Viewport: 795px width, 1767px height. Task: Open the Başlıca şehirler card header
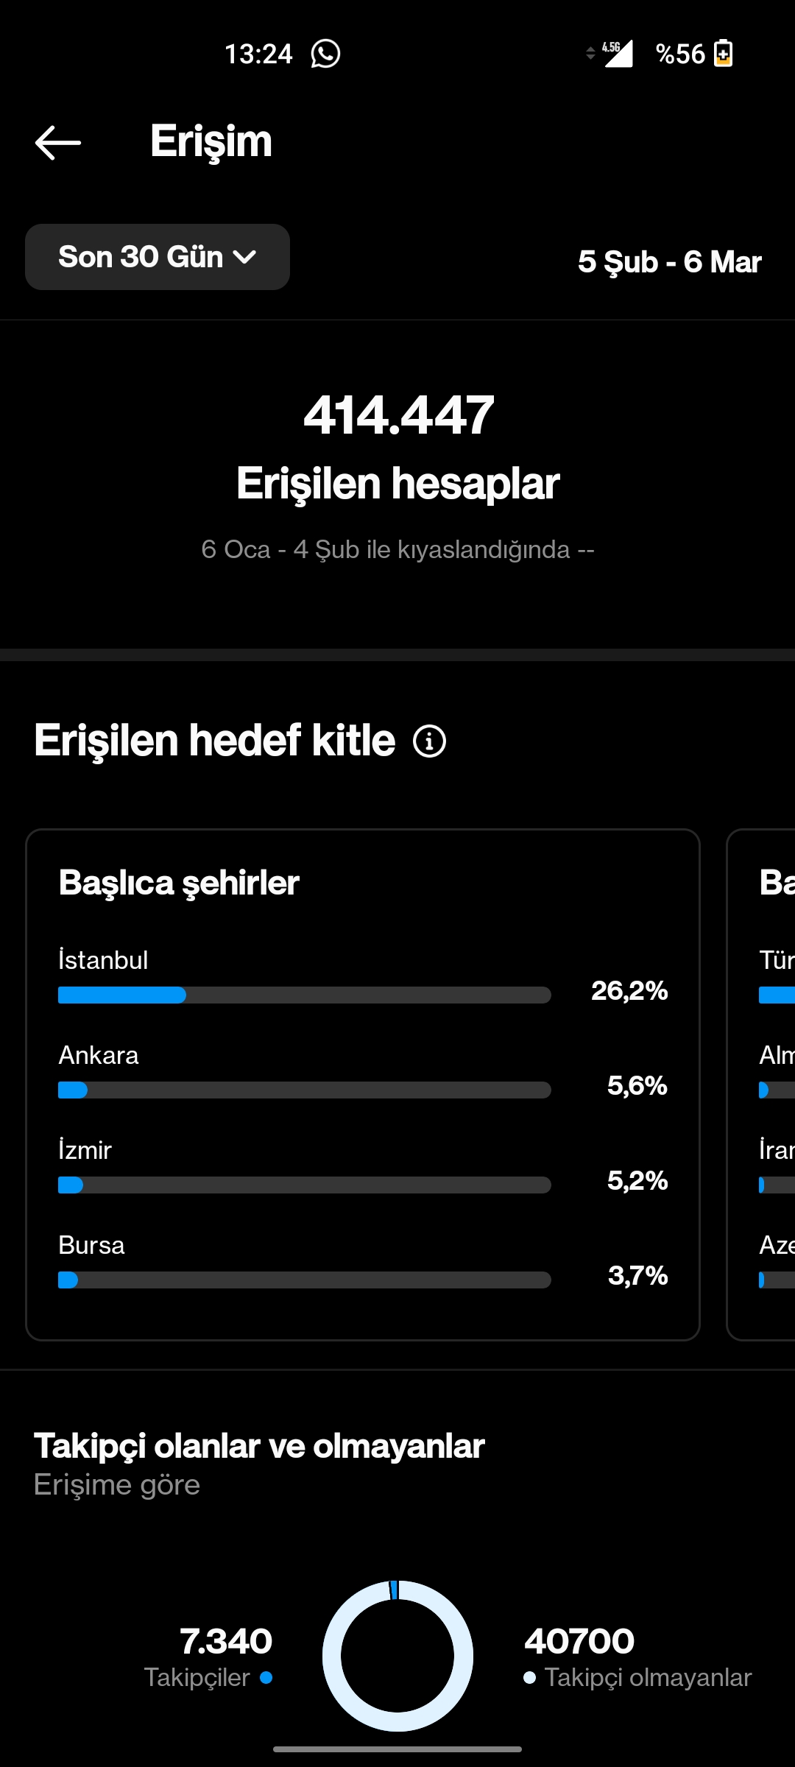coord(179,882)
